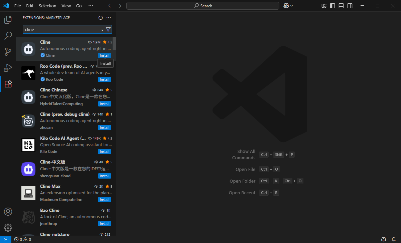Open the View menu
This screenshot has width=401, height=243.
66,6
